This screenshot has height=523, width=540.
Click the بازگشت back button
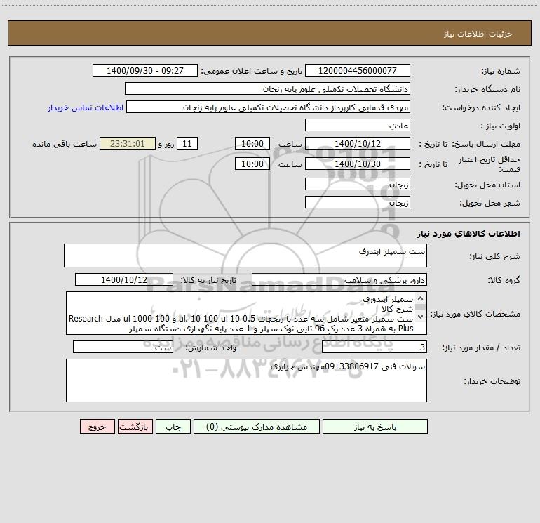(x=135, y=426)
